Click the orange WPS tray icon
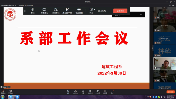Screen dimensions: 176x99 (150, 97)
